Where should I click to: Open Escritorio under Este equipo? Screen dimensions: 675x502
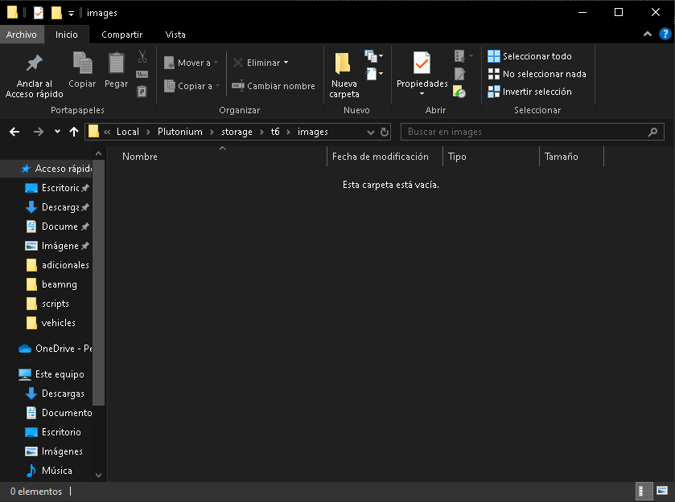(x=53, y=432)
